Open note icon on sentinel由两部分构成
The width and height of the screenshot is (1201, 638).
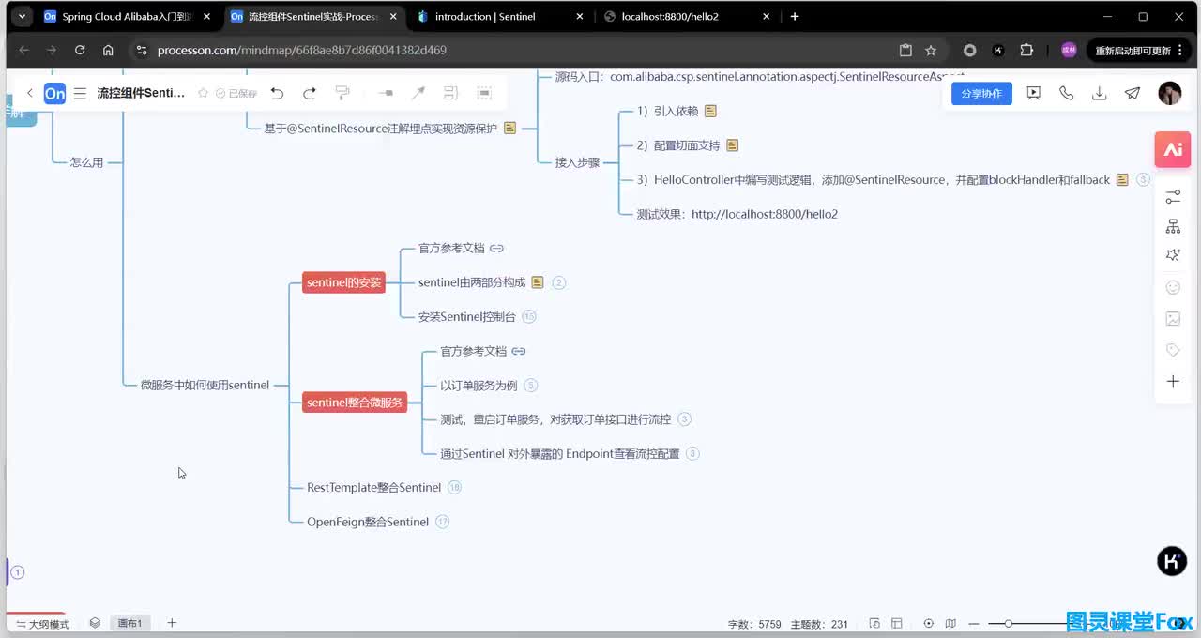tap(538, 282)
